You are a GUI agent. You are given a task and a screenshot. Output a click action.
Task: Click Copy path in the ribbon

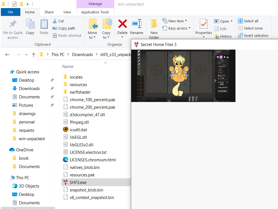tap(64, 28)
